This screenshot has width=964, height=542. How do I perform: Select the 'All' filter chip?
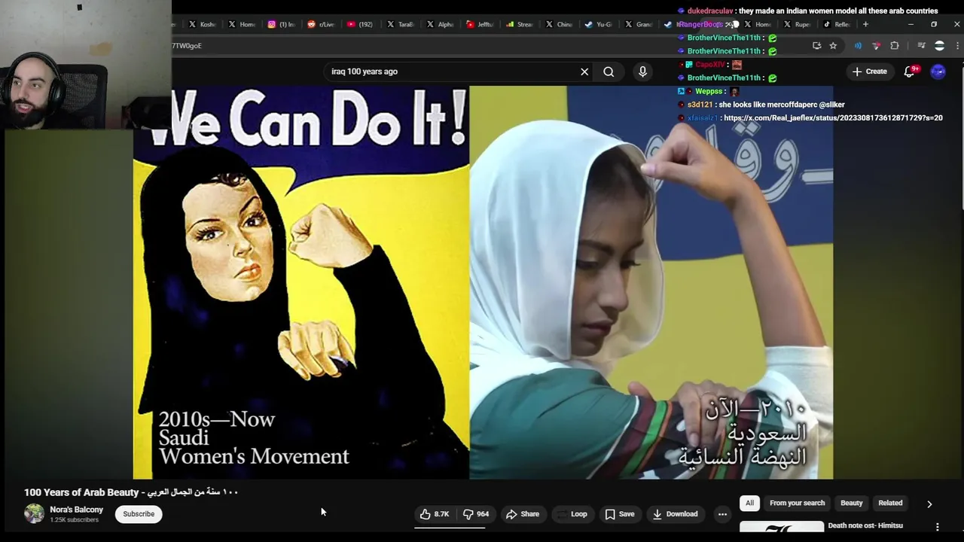(x=749, y=503)
